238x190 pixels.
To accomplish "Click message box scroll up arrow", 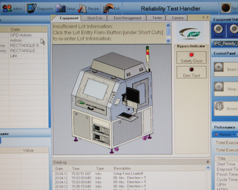I will click(168, 25).
